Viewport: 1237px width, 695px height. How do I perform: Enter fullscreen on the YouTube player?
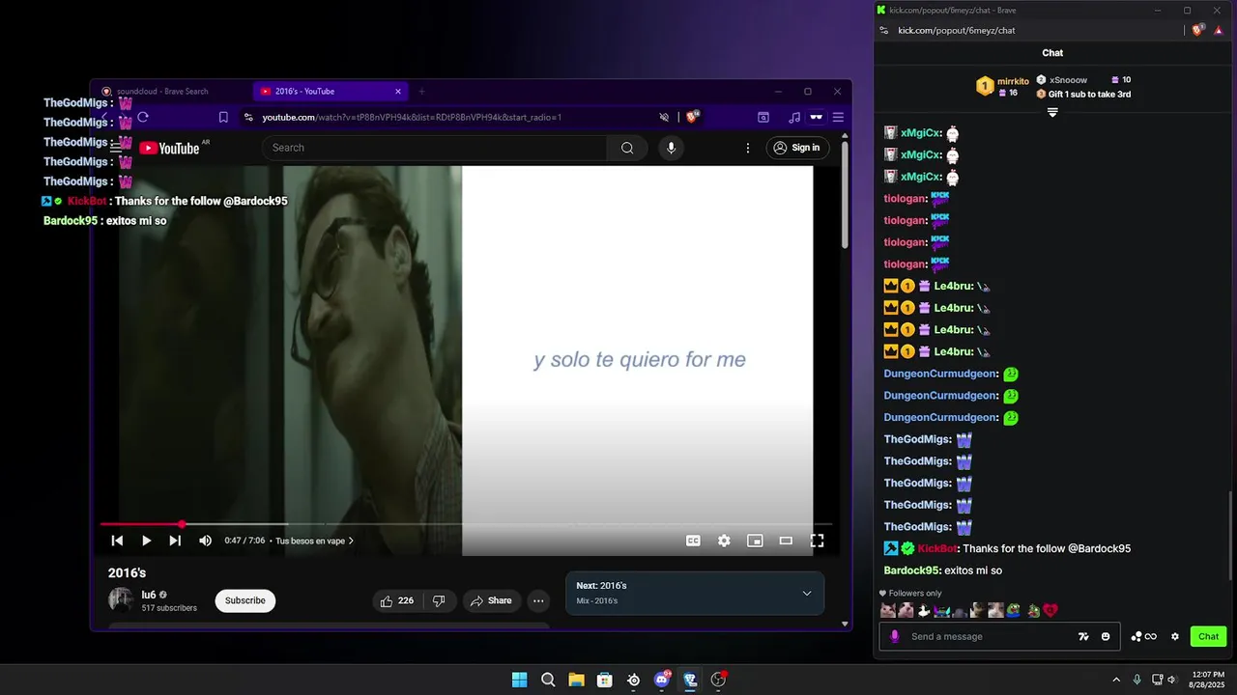click(817, 541)
